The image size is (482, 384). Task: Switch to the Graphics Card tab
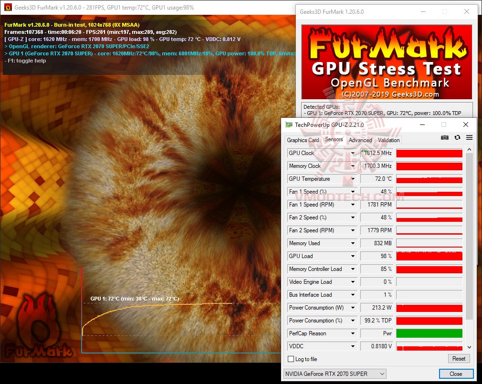[303, 140]
